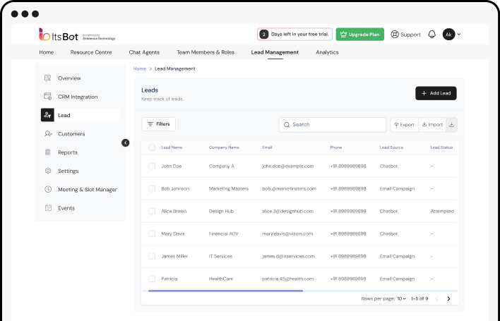The height and width of the screenshot is (321, 500).
Task: Click the Add Lead button
Action: 436,93
